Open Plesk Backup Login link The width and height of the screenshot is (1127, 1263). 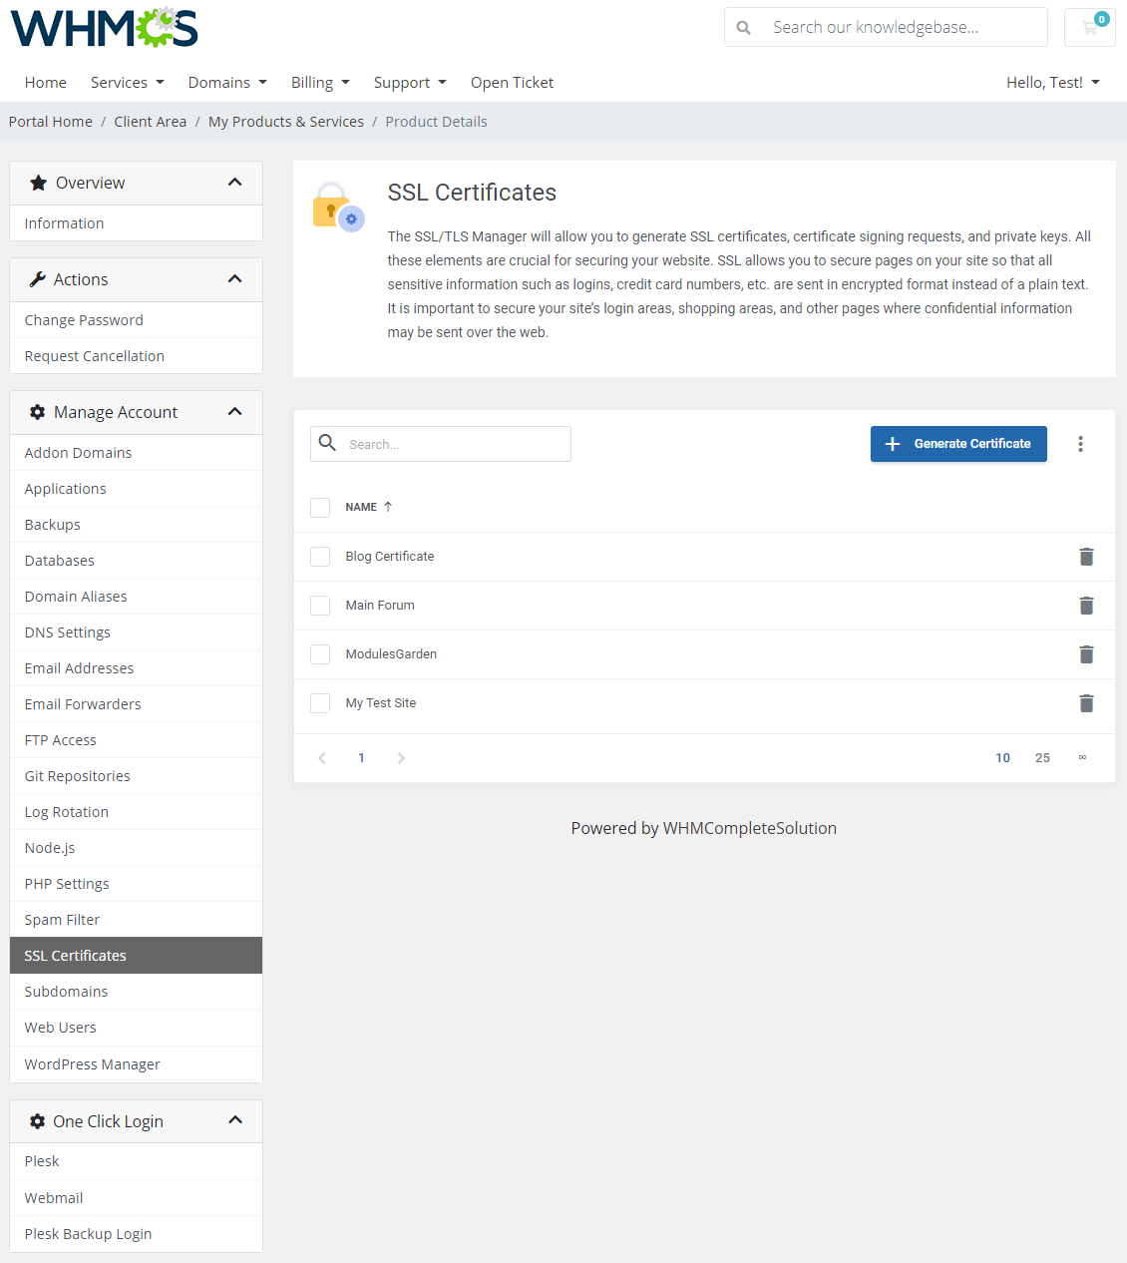click(x=136, y=1234)
